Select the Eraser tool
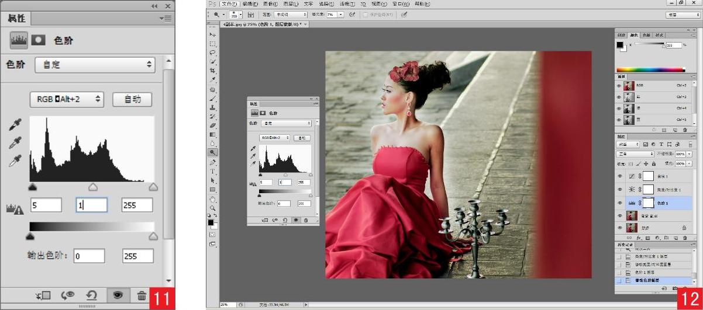 (213, 124)
